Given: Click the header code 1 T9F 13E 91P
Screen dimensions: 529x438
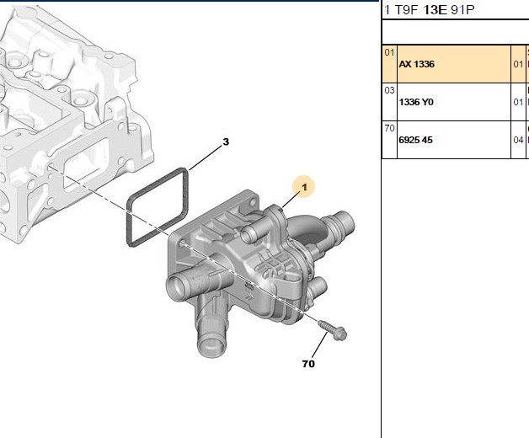Looking at the screenshot, I should tap(429, 10).
